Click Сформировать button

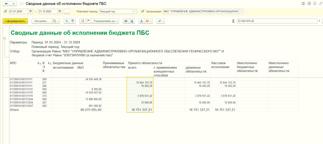click(x=15, y=21)
